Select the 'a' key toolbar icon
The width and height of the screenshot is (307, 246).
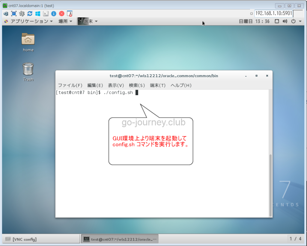pyautogui.click(x=45, y=13)
